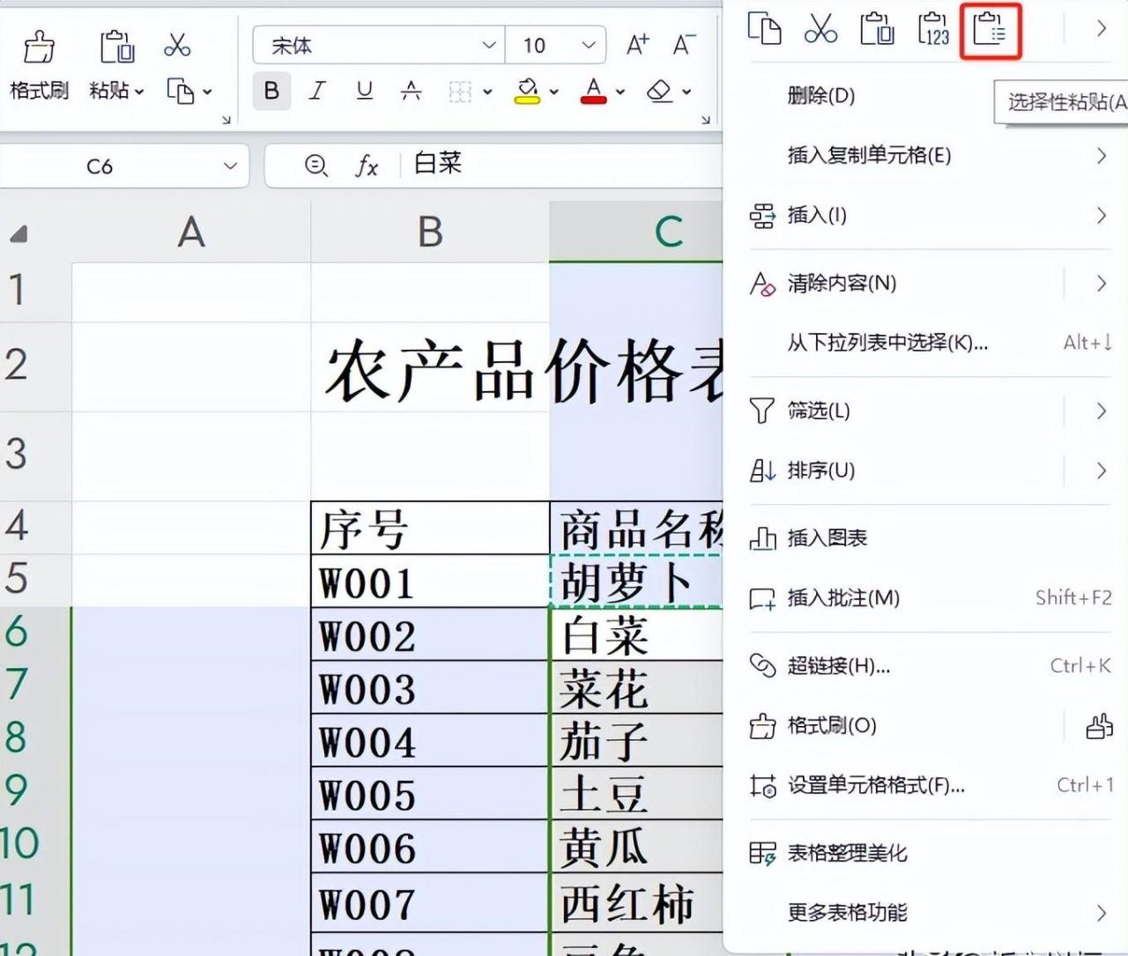The image size is (1128, 956).
Task: Choose 排序(U) sort menu item
Action: point(930,471)
